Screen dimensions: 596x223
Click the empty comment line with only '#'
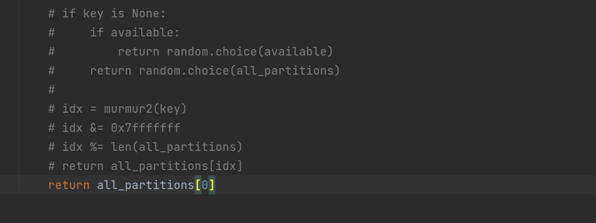pyautogui.click(x=51, y=90)
